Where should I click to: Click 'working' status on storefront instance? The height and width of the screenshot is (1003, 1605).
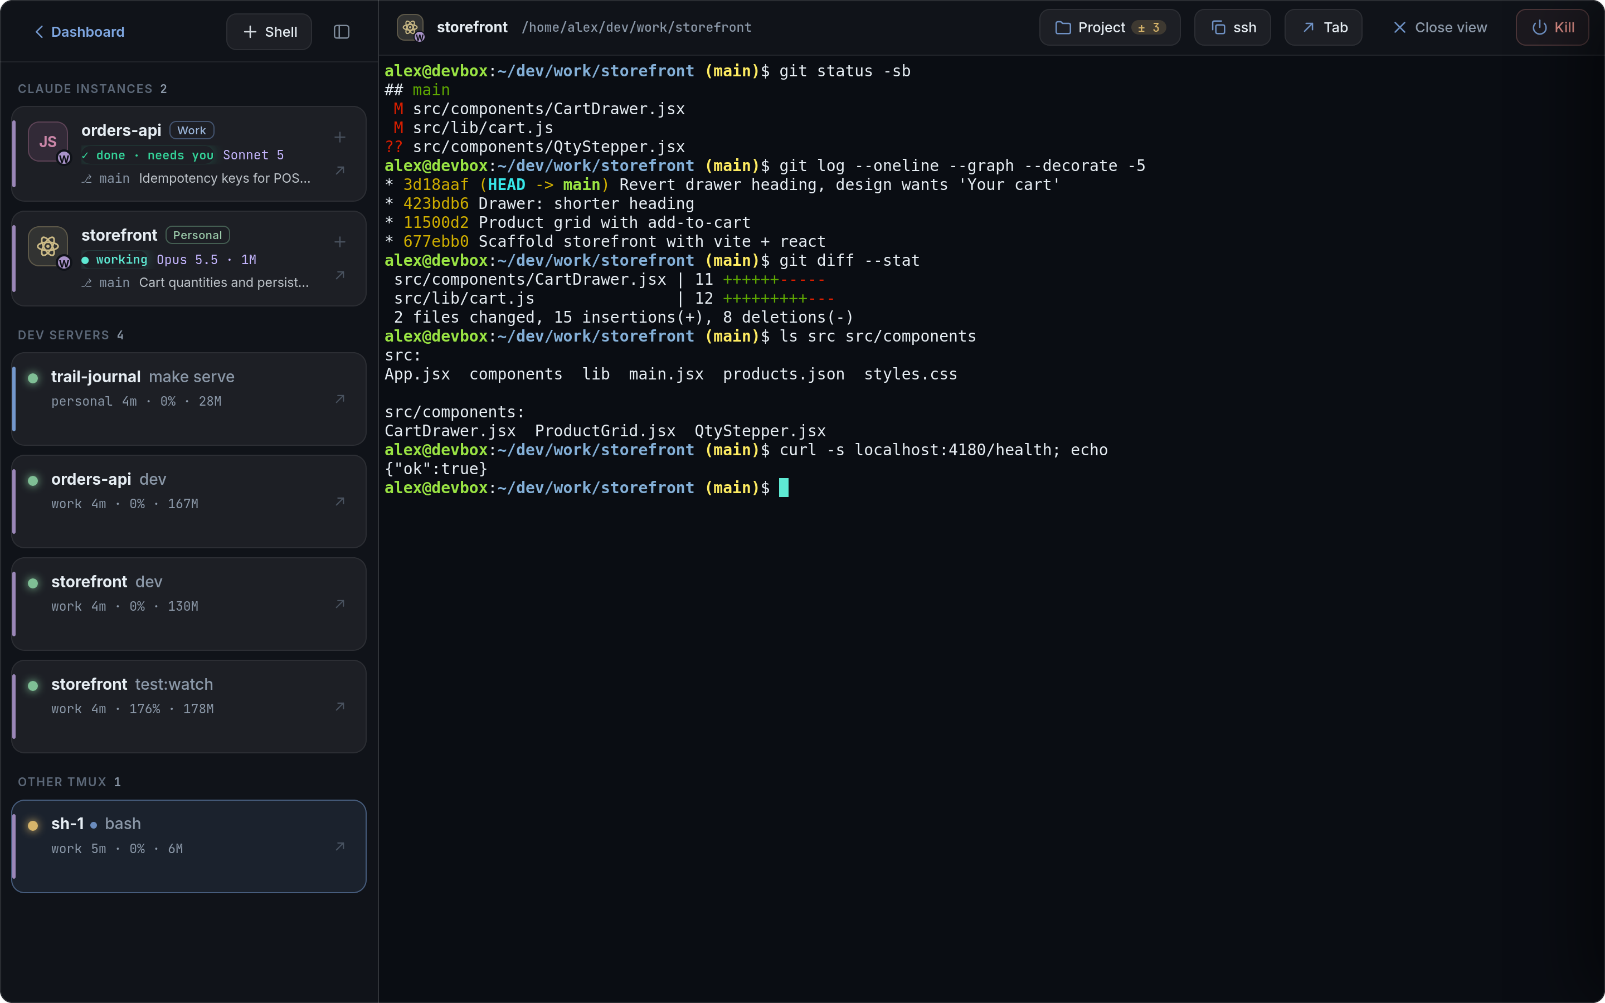pyautogui.click(x=115, y=260)
